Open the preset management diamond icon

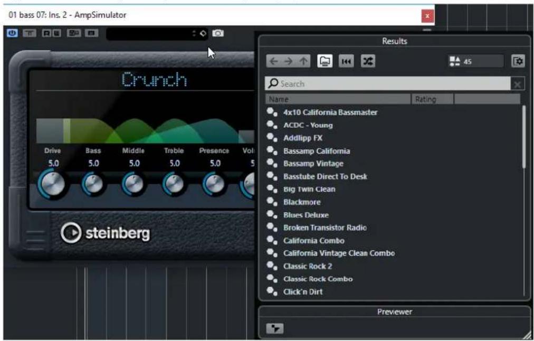tap(203, 33)
